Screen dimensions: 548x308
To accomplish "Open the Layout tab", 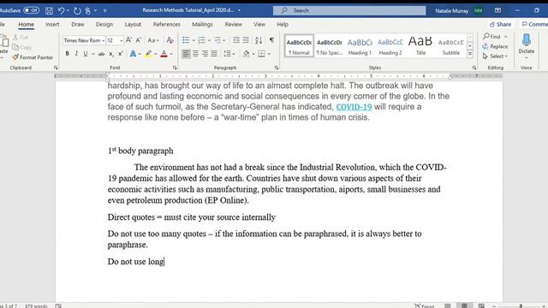I will click(133, 25).
